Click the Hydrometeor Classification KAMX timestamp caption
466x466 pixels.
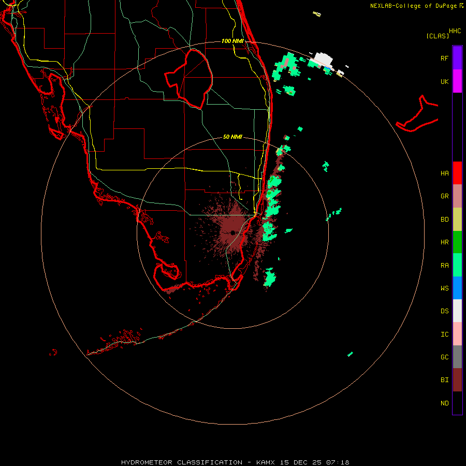pos(235,462)
